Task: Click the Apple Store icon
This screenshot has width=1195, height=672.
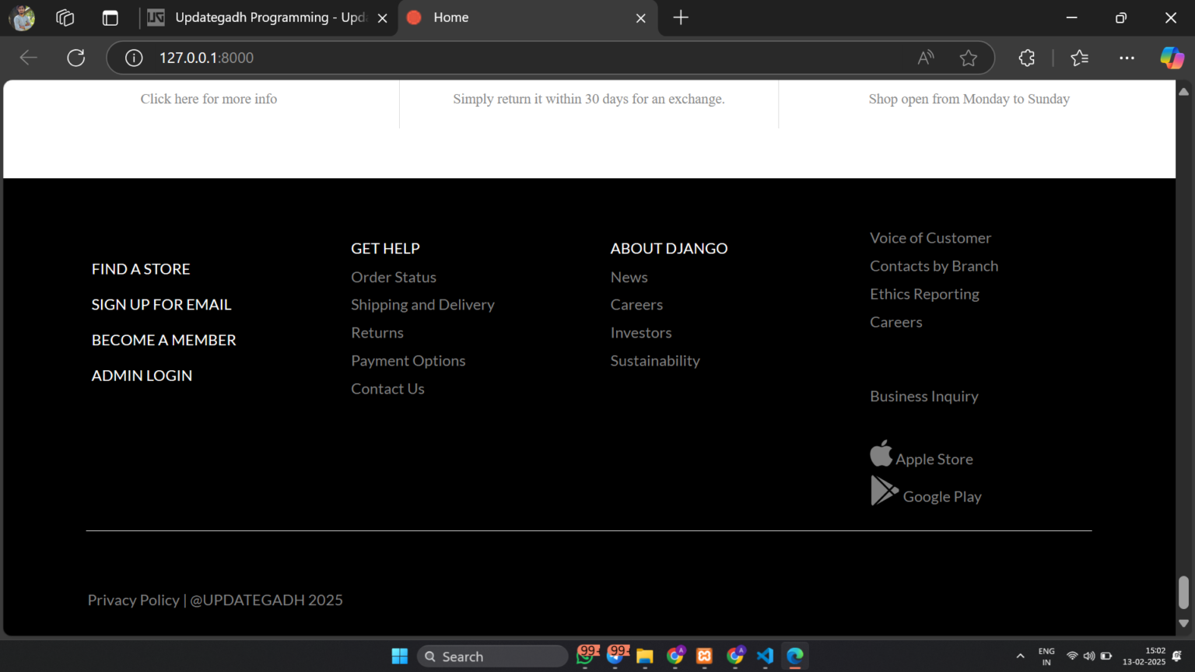Action: pyautogui.click(x=881, y=453)
